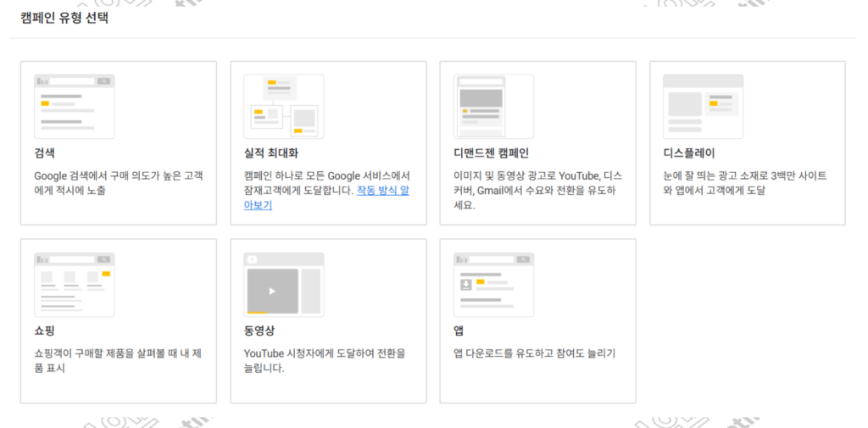Click the '눈에 잘 띄는 광고 소재로' description
This screenshot has width=868, height=428.
[x=745, y=184]
